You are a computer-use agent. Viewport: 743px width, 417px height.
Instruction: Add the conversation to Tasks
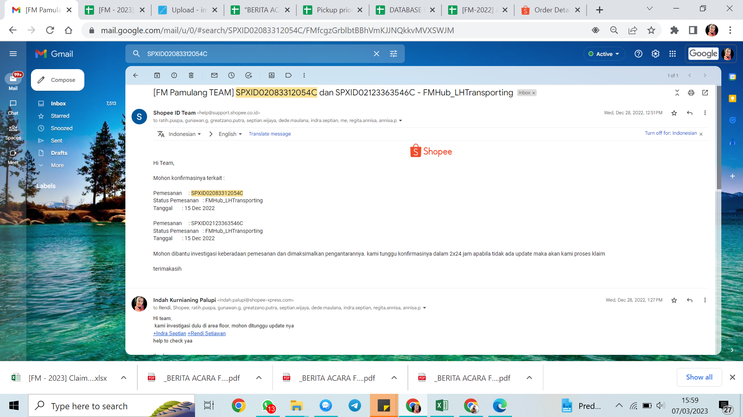248,75
